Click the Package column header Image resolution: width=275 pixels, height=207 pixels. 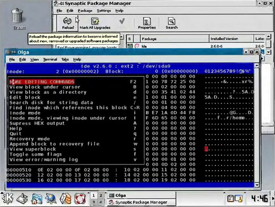[x=175, y=39]
